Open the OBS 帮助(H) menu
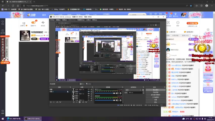This screenshot has height=121, width=215. pos(95,20)
